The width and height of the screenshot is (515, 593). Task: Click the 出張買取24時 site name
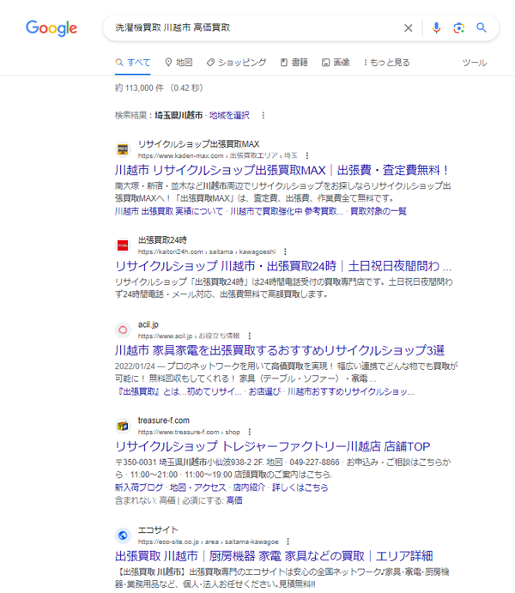coord(162,240)
